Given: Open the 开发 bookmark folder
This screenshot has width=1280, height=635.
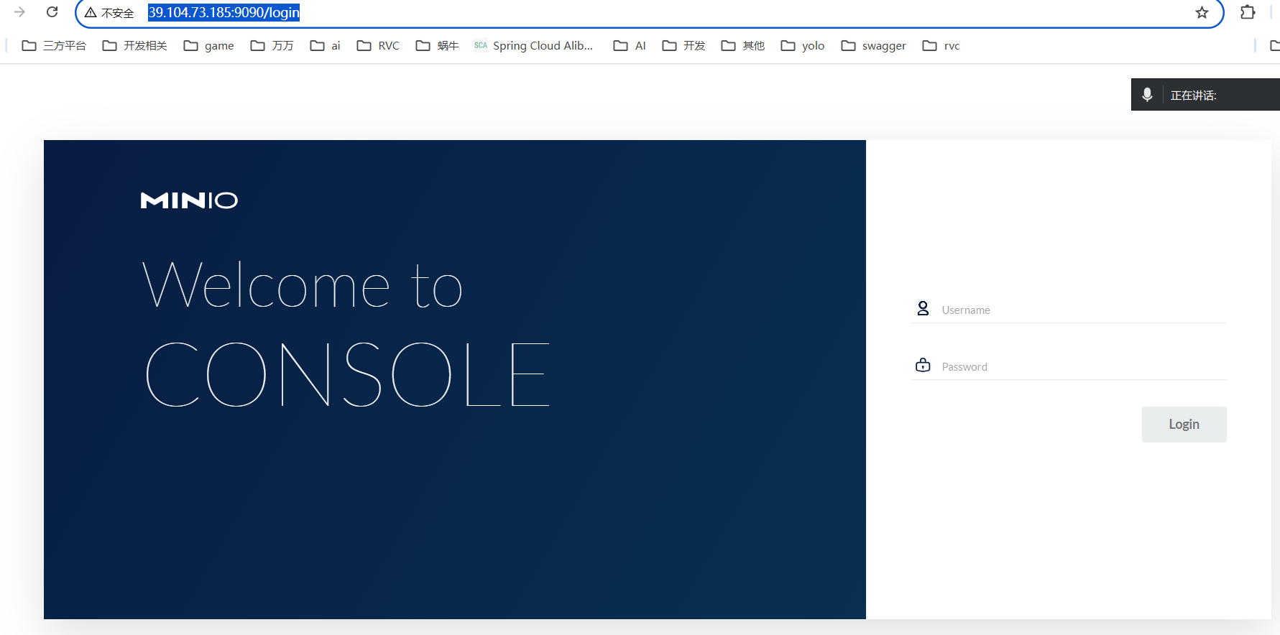Looking at the screenshot, I should pos(683,46).
